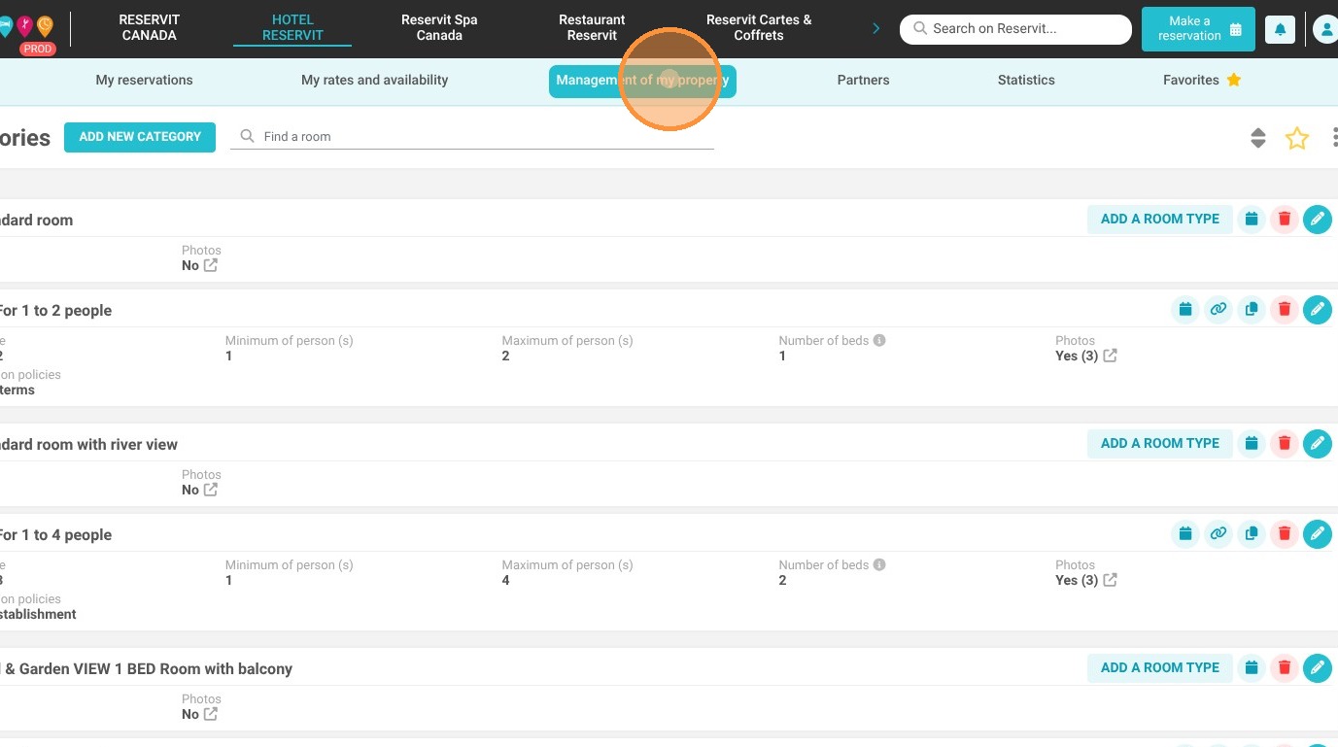Open the user account icon
The image size is (1338, 747).
tap(1325, 29)
